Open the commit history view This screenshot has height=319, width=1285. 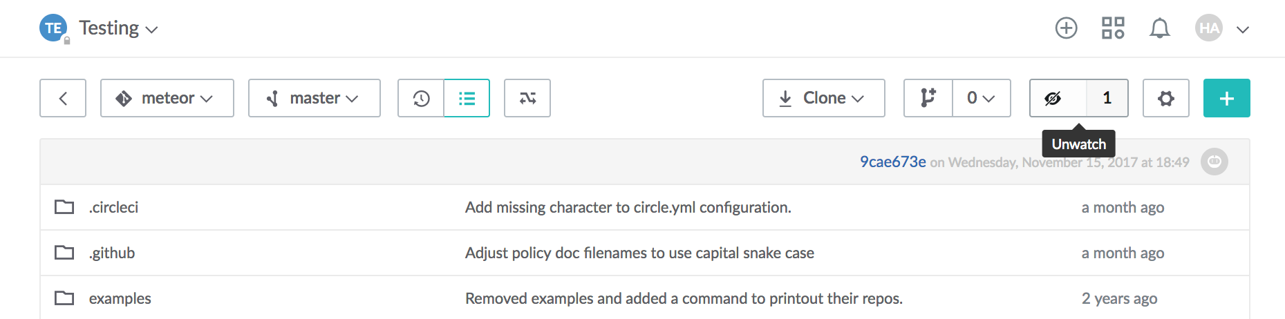[x=421, y=98]
